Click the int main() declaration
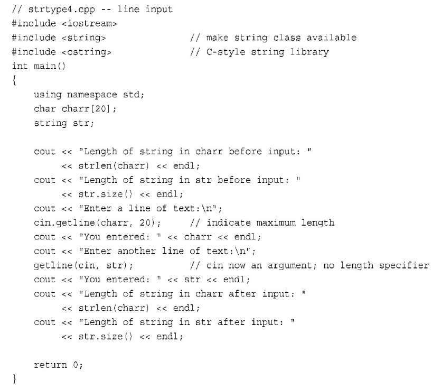 (39, 66)
